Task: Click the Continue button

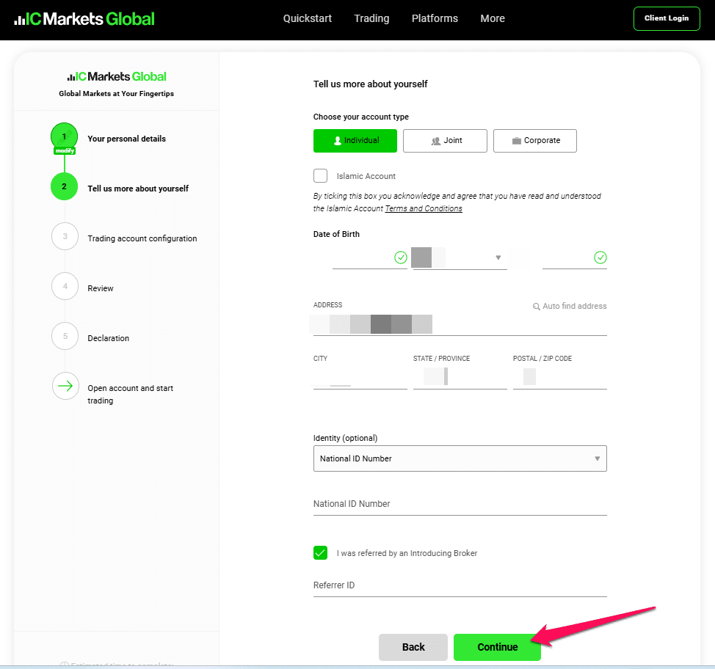Action: (497, 647)
